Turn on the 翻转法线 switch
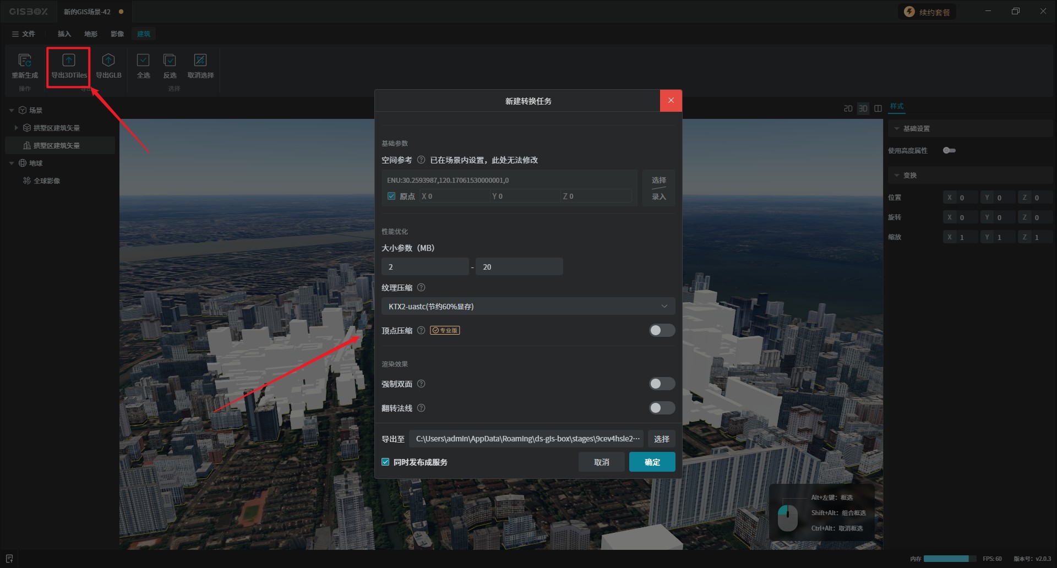 (x=661, y=408)
